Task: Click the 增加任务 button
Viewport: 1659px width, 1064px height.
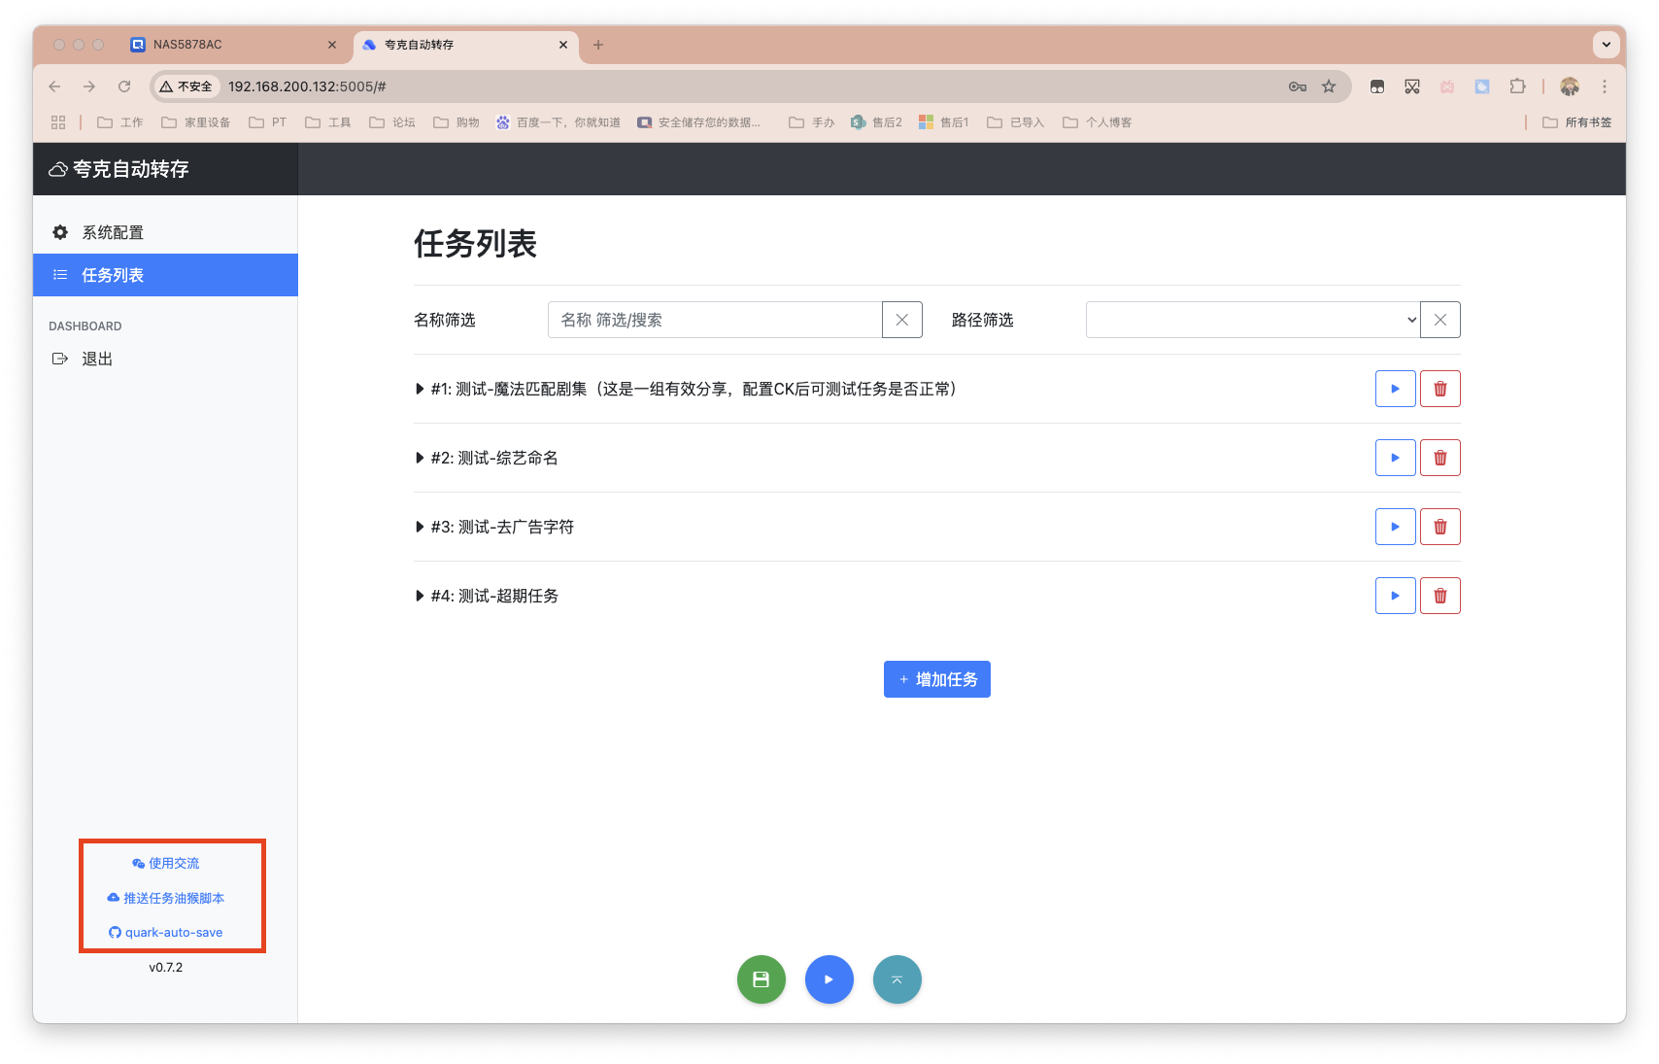Action: click(x=936, y=678)
